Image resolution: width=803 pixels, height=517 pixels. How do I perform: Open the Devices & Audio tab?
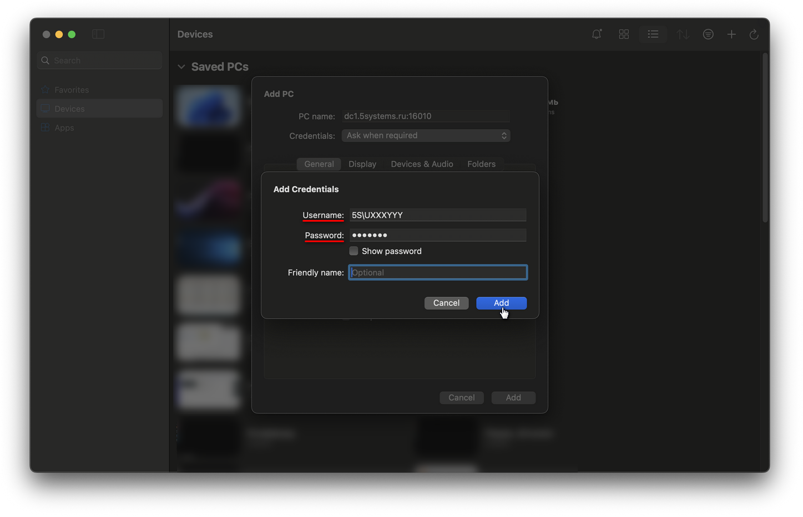click(x=422, y=164)
